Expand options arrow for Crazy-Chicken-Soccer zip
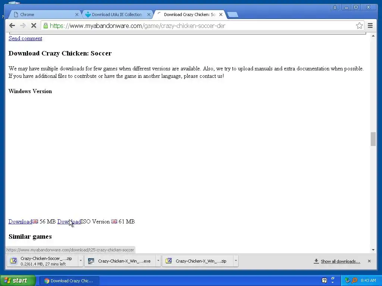Screen dimensions: 382x286 pyautogui.click(x=81, y=261)
